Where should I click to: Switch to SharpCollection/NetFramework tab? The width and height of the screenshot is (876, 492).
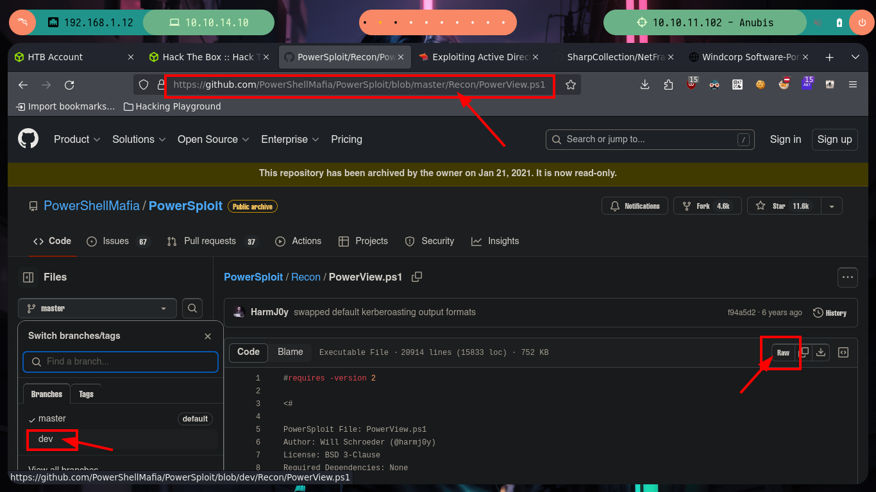[613, 57]
